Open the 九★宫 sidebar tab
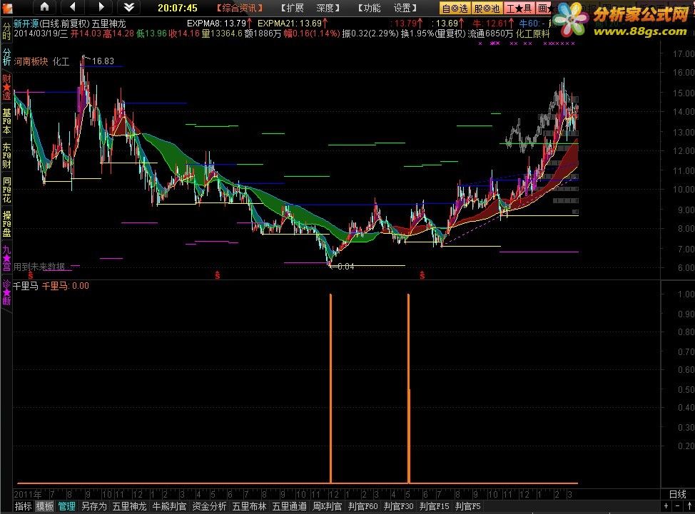The height and width of the screenshot is (514, 695). point(6,259)
